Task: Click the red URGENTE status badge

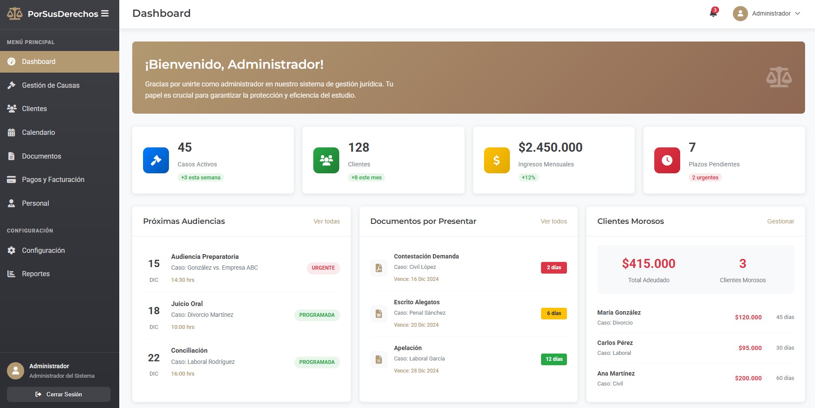Action: pos(323,268)
